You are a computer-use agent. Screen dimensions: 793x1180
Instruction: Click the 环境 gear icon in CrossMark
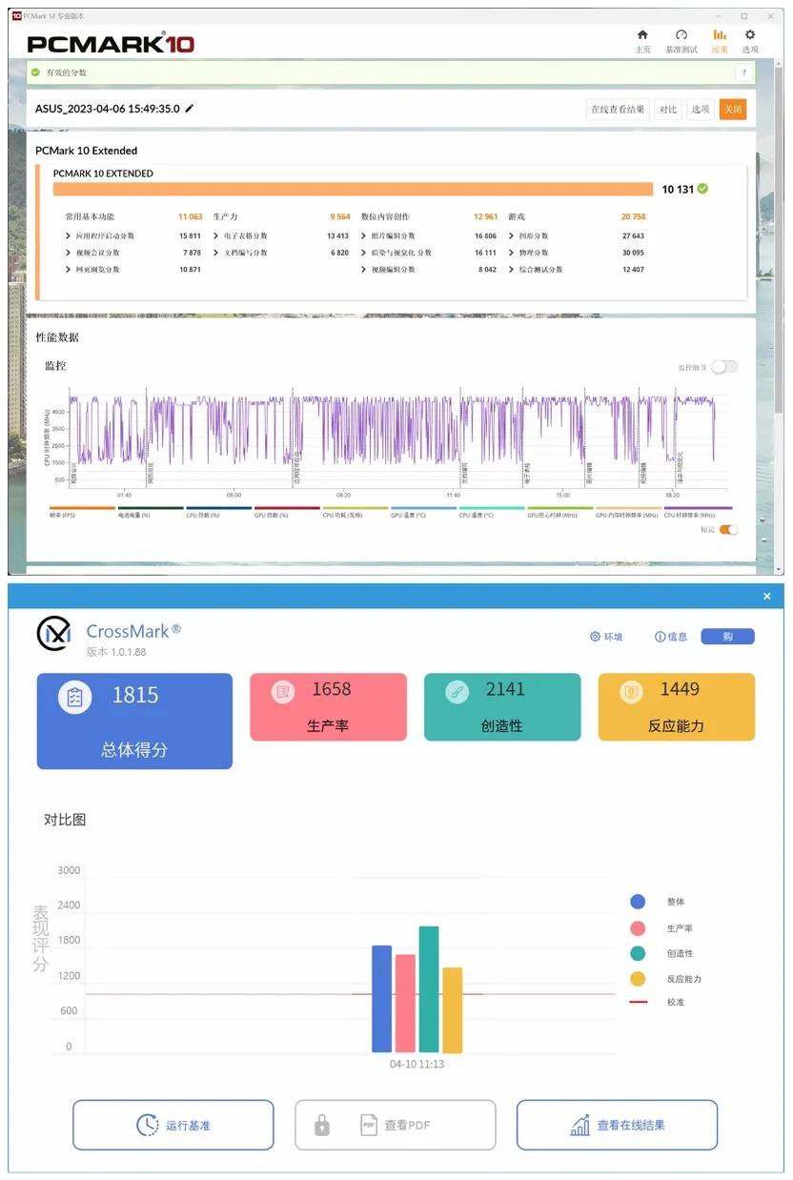point(595,637)
